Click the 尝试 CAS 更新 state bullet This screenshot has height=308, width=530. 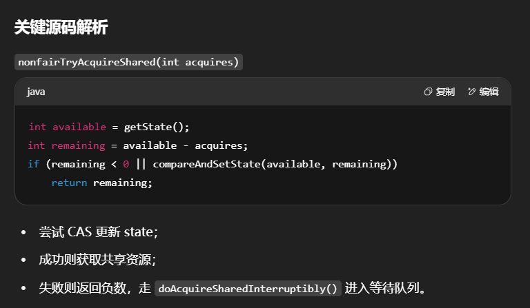(99, 232)
